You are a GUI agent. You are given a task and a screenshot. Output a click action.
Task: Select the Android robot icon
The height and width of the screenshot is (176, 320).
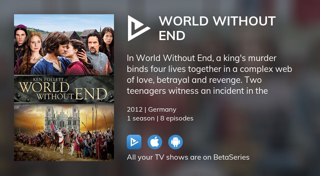pyautogui.click(x=176, y=142)
